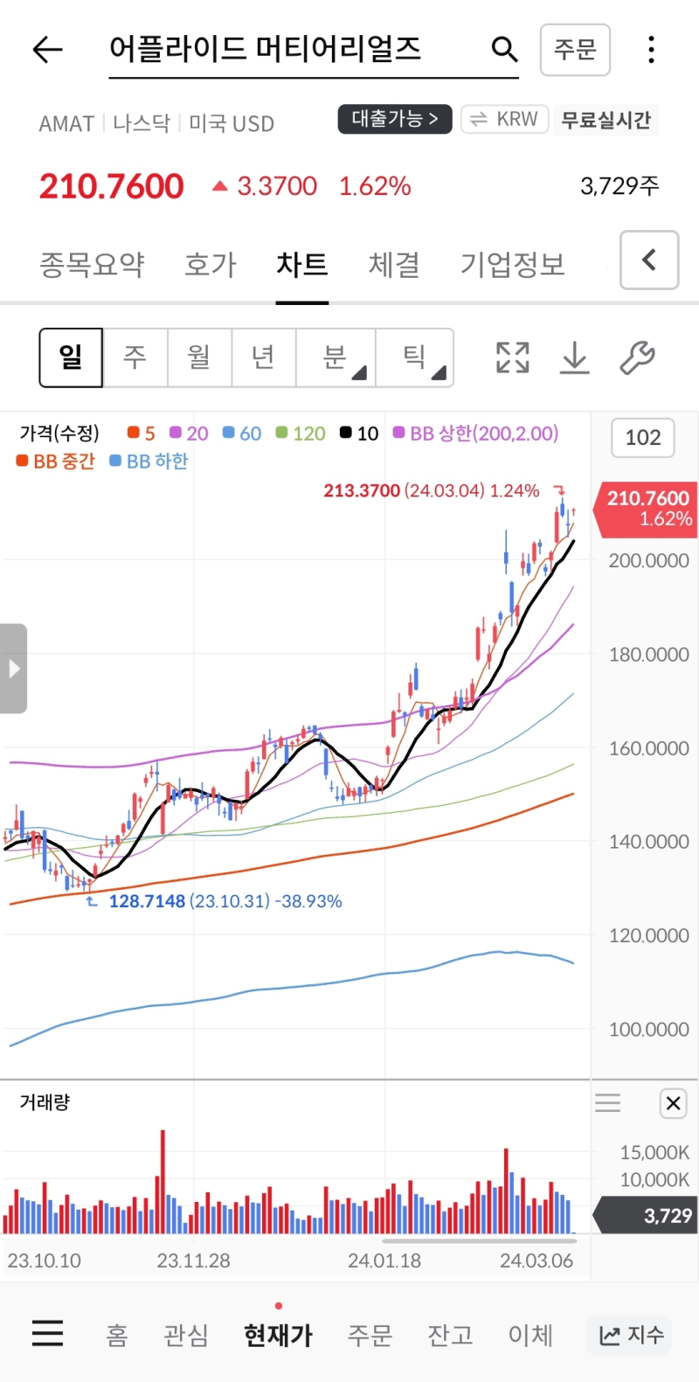Tap the 10-day moving average legend
Image resolution: width=699 pixels, height=1382 pixels.
pos(359,434)
